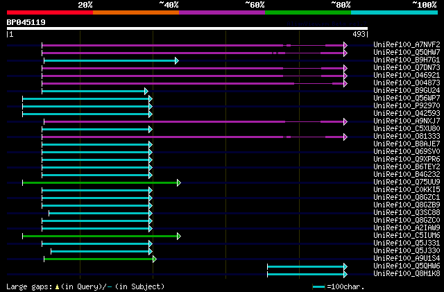
Task: Click the query end position label 493
Action: pyautogui.click(x=359, y=34)
